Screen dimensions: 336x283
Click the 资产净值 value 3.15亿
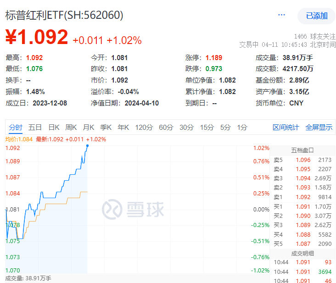(x=299, y=92)
